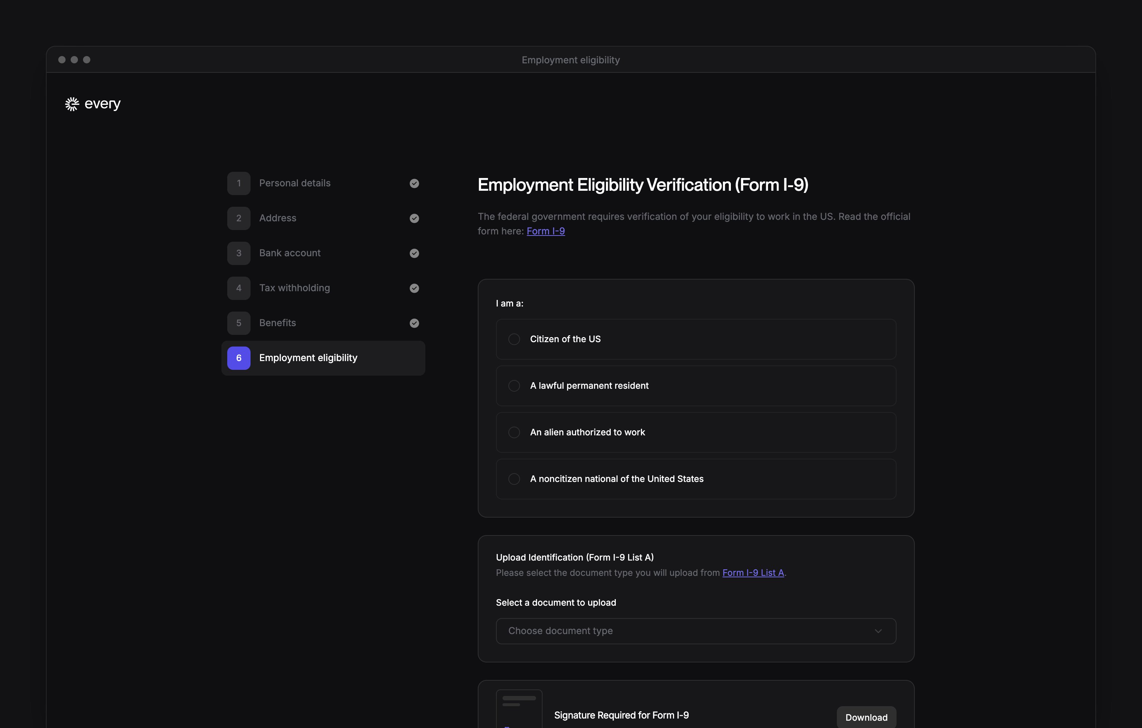Click the Employment Eligibility Verification heading

pos(643,185)
